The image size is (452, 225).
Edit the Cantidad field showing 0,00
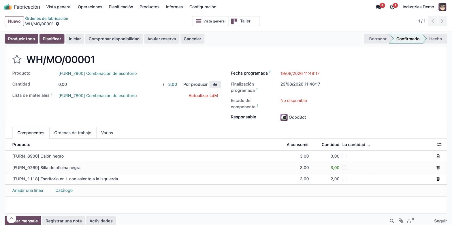coord(110,84)
